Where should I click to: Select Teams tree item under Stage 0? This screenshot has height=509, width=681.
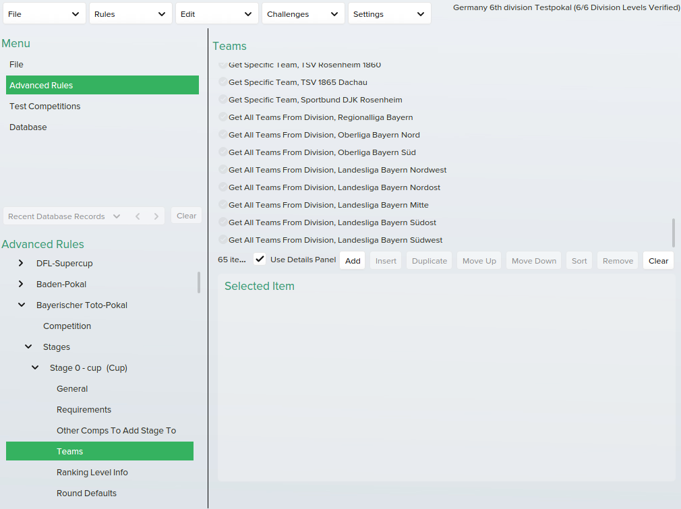(100, 451)
